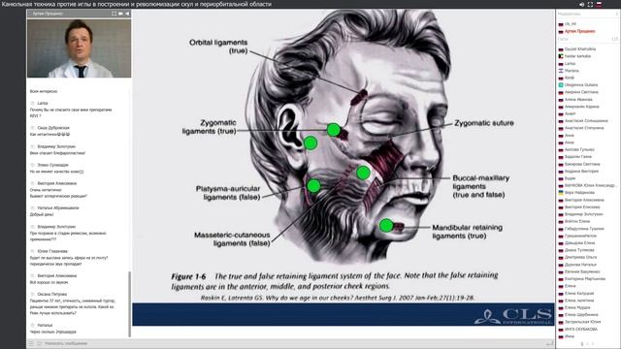Click the presenter webcam video

coord(79,48)
